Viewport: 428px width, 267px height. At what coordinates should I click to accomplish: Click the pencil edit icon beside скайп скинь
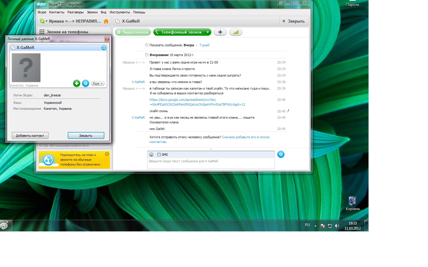tap(288, 111)
